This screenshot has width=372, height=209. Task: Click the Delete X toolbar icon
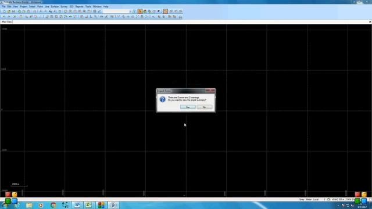(x=15, y=17)
